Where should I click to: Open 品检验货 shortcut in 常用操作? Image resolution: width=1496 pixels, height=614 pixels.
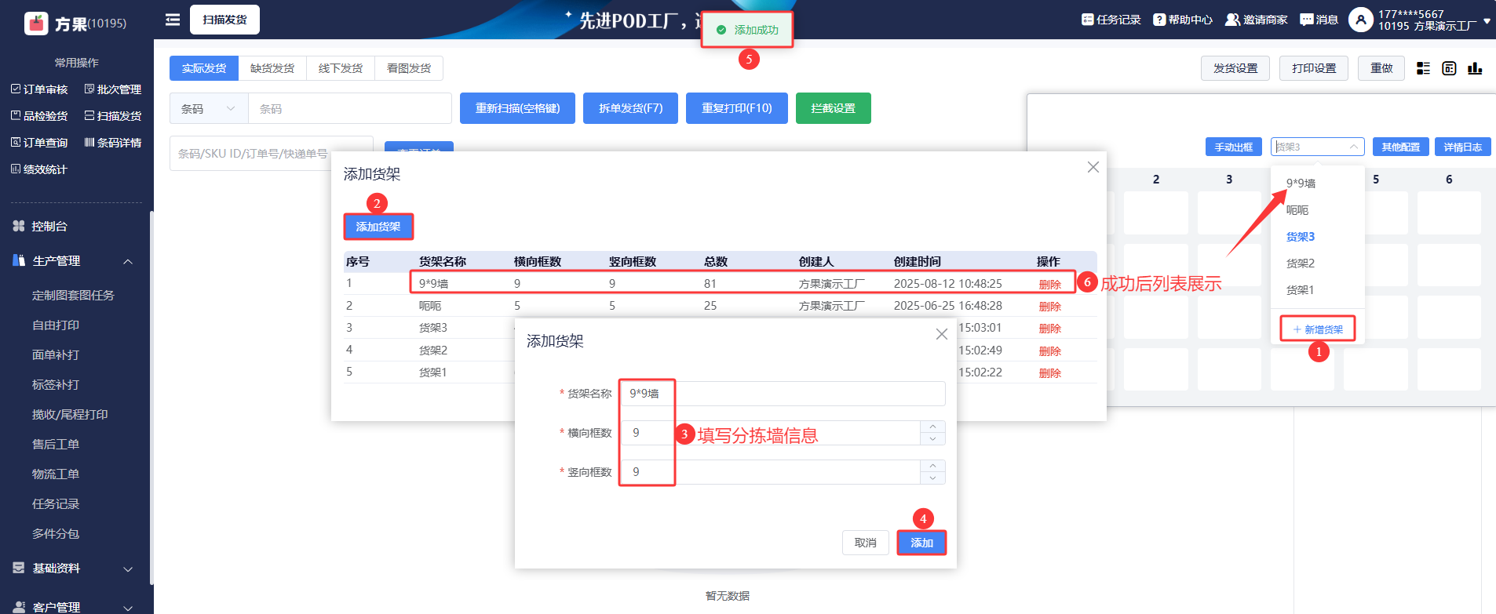coord(39,116)
